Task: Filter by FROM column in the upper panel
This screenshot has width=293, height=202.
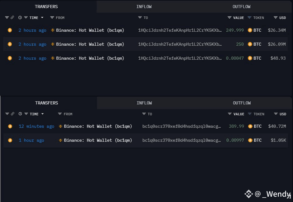Action: [x=52, y=17]
